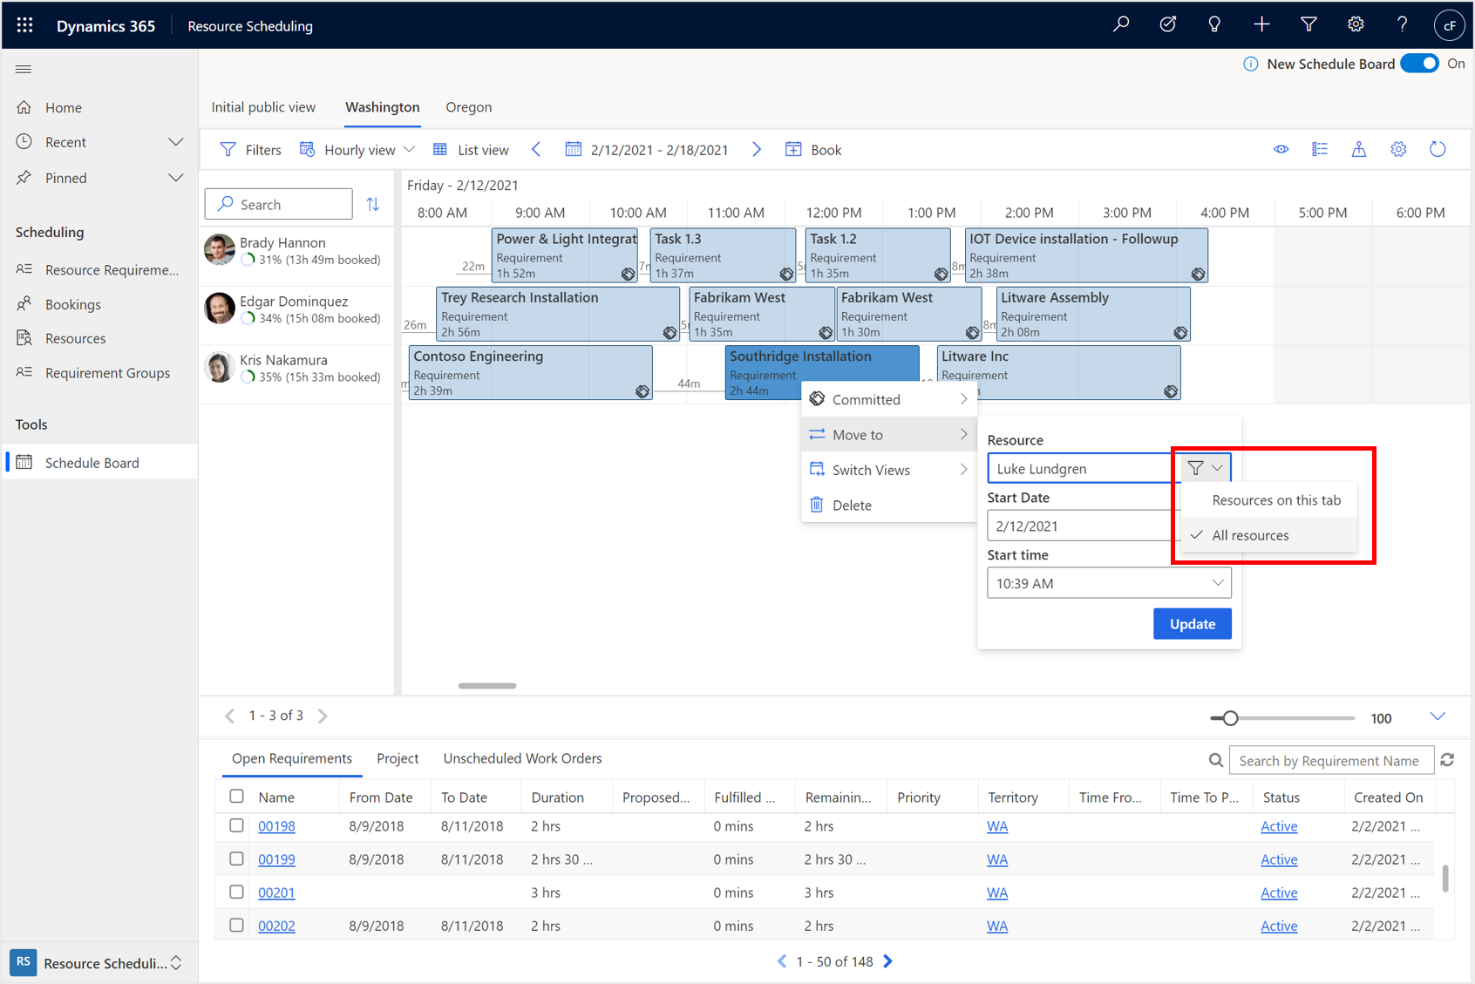Go to the next date range

point(757,149)
